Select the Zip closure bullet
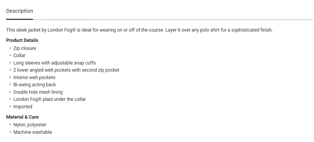Image resolution: width=314 pixels, height=142 pixels. 25,48
